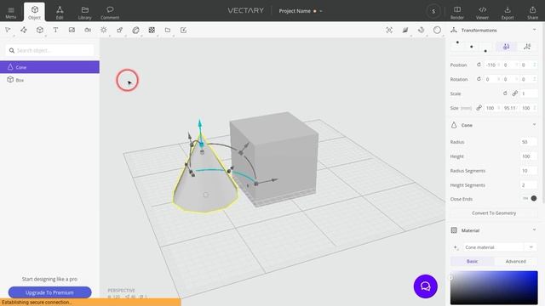
Task: Pick a color in the blue gradient
Action: point(494,287)
